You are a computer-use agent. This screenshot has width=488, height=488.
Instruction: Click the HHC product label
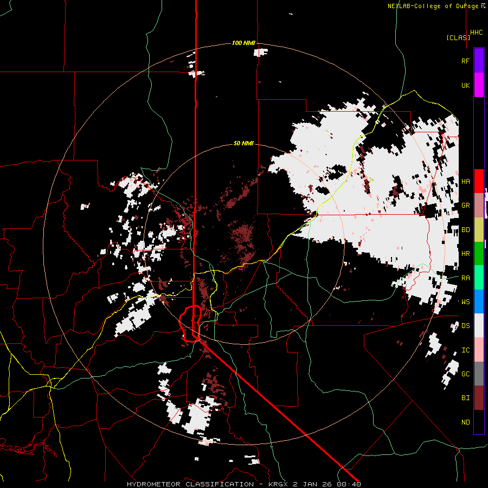tap(477, 33)
